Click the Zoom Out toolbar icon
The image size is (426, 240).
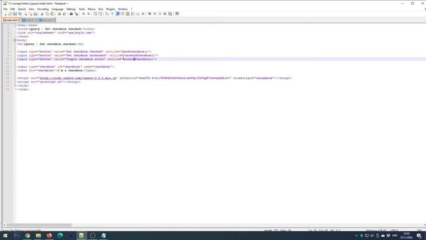(89, 14)
